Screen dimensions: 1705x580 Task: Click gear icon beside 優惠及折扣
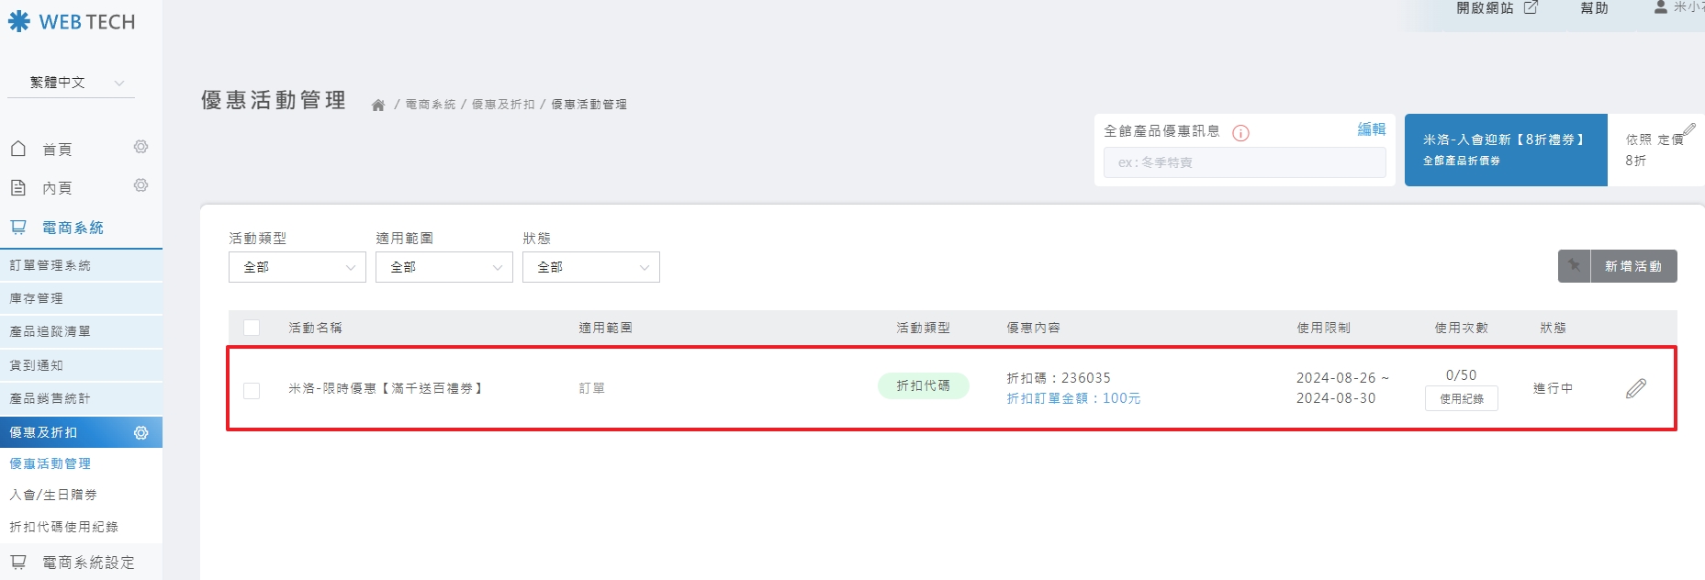(x=141, y=432)
